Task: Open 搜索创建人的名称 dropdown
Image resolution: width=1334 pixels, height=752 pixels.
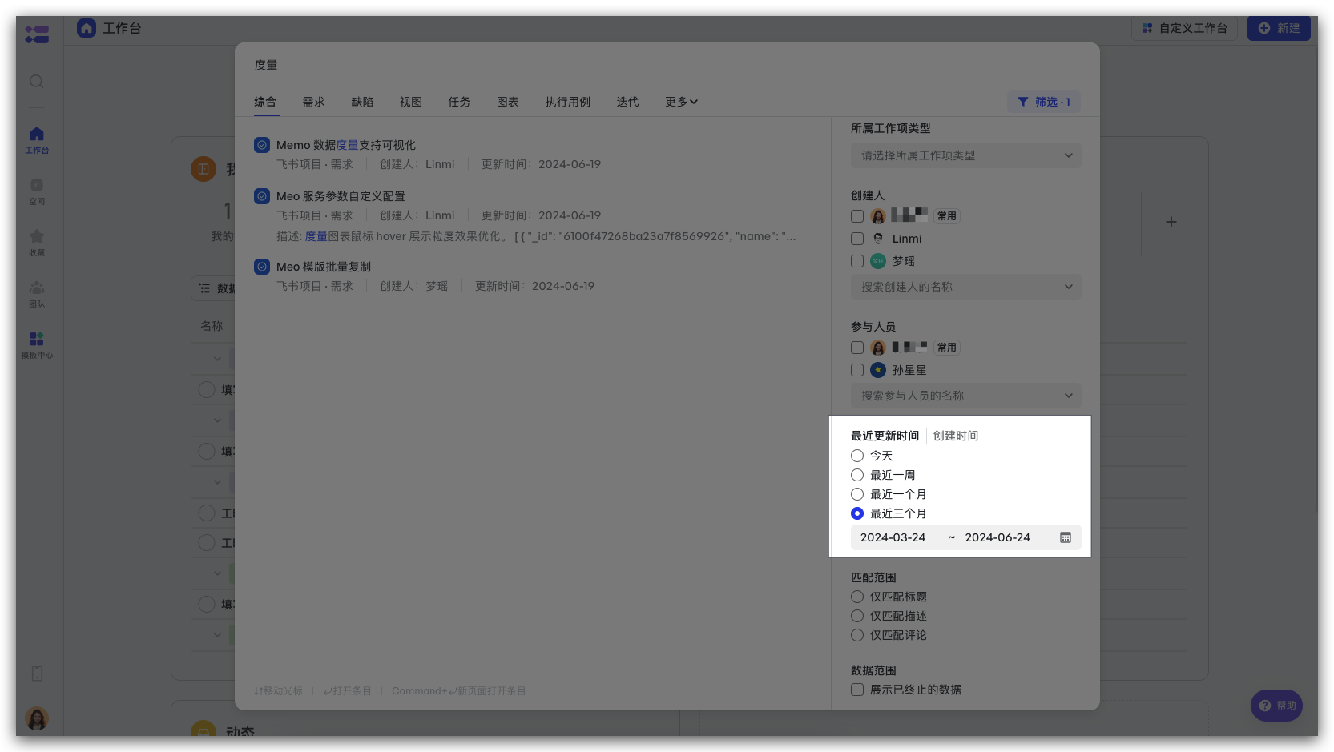Action: point(965,287)
